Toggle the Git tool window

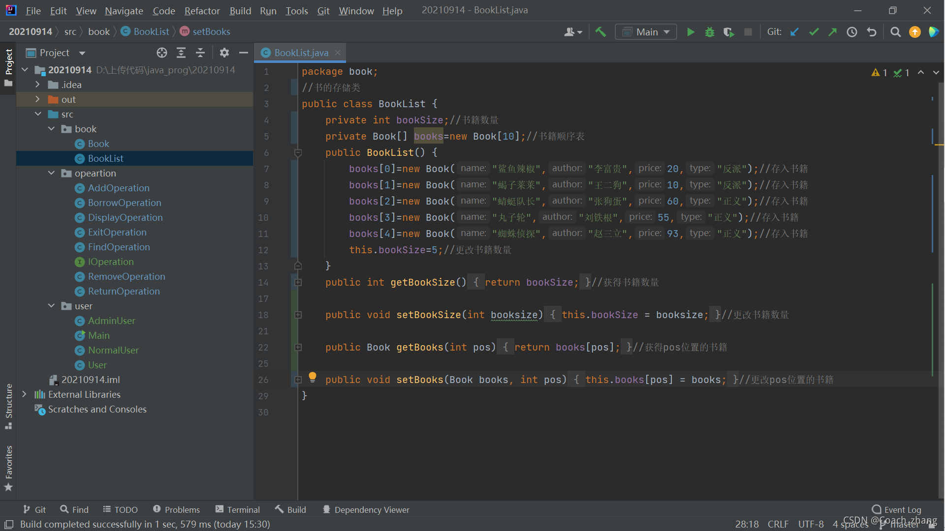coord(34,509)
